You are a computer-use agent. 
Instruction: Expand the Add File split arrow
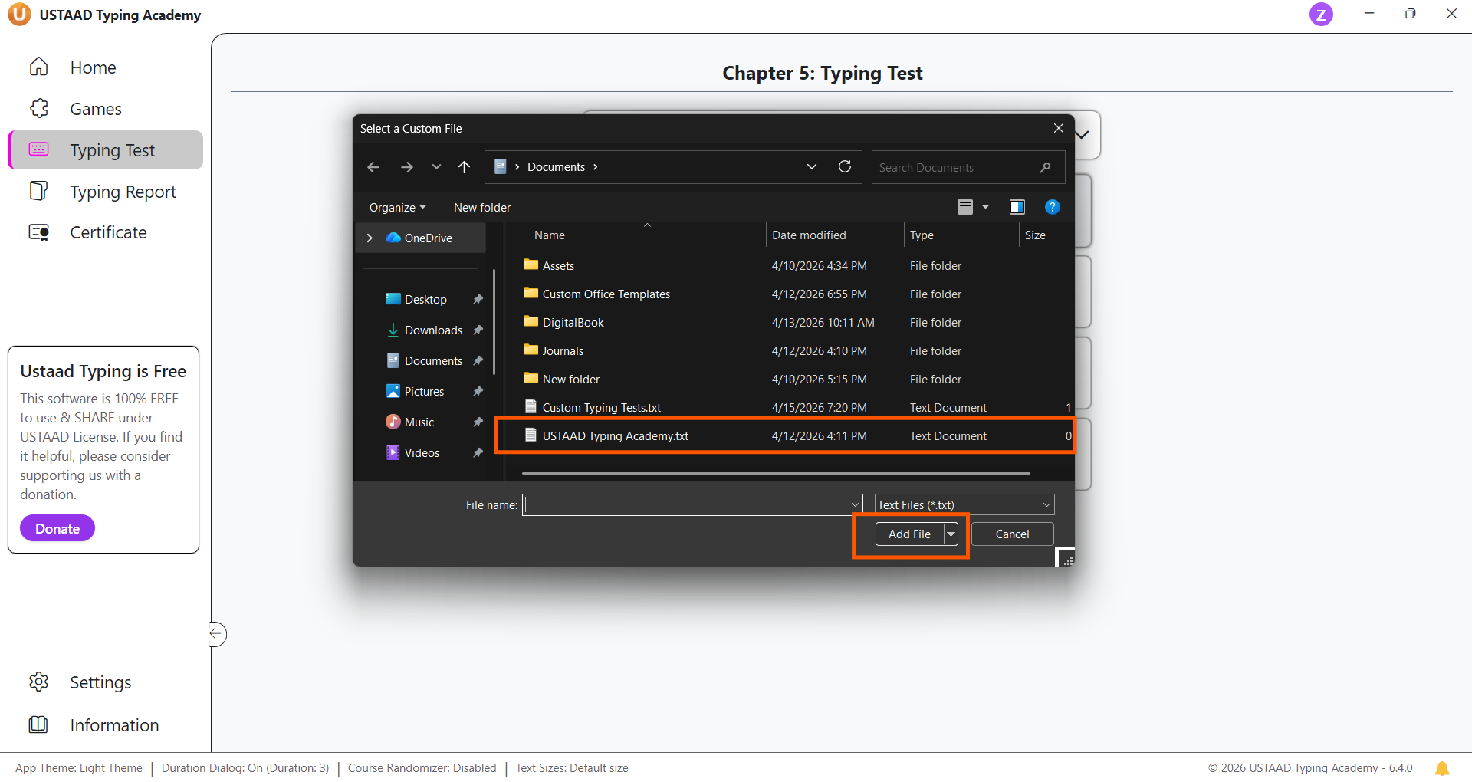951,534
